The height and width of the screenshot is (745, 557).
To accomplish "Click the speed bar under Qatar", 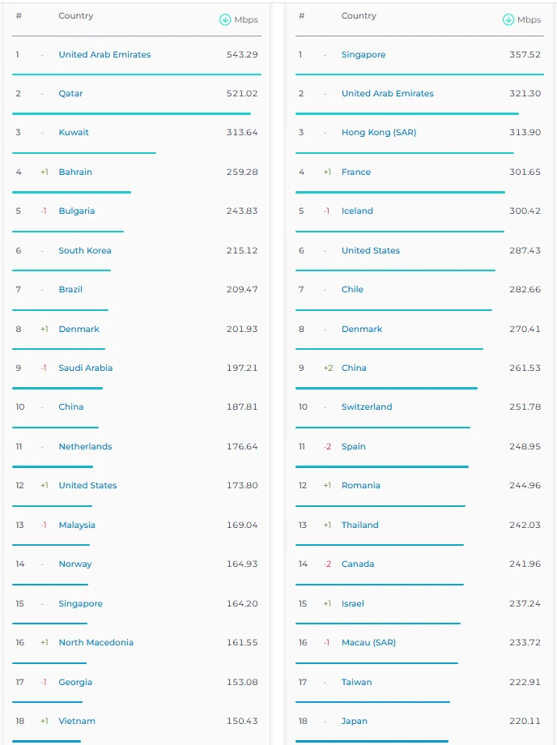I will click(x=131, y=114).
